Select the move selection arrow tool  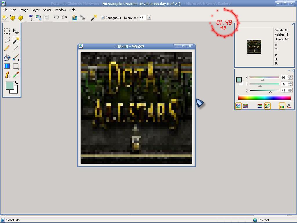16,31
